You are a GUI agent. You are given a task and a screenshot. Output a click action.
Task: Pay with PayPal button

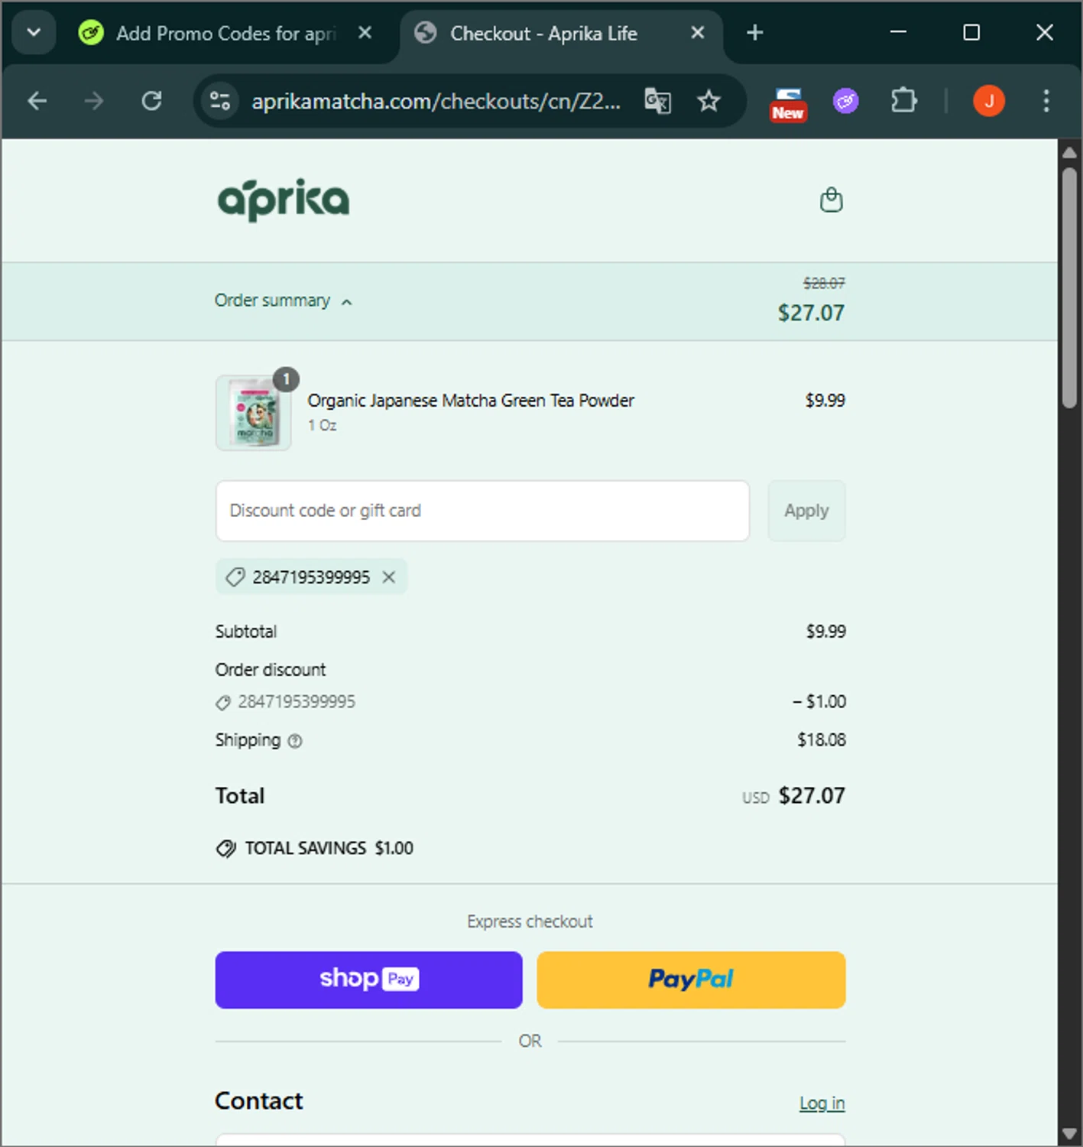691,980
